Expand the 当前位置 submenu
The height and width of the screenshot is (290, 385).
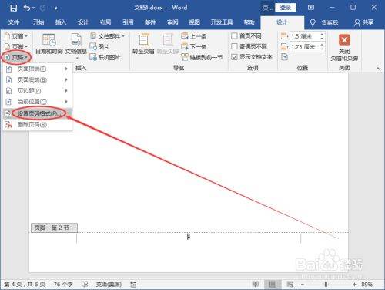37,102
